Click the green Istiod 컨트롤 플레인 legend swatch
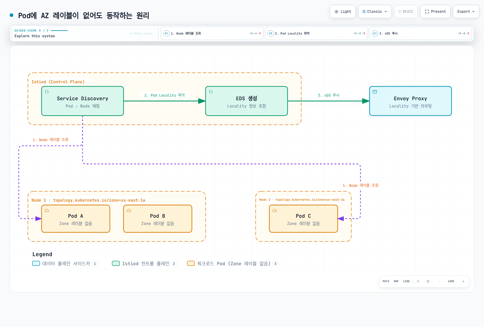The image size is (484, 327). [x=116, y=263]
